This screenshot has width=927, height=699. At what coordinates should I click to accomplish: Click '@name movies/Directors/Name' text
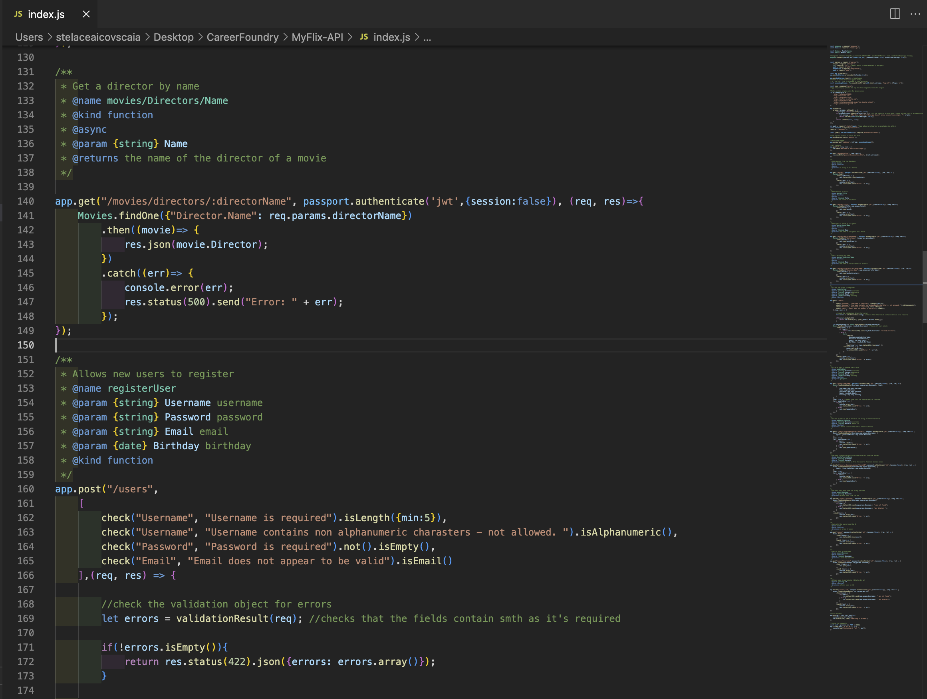[150, 101]
